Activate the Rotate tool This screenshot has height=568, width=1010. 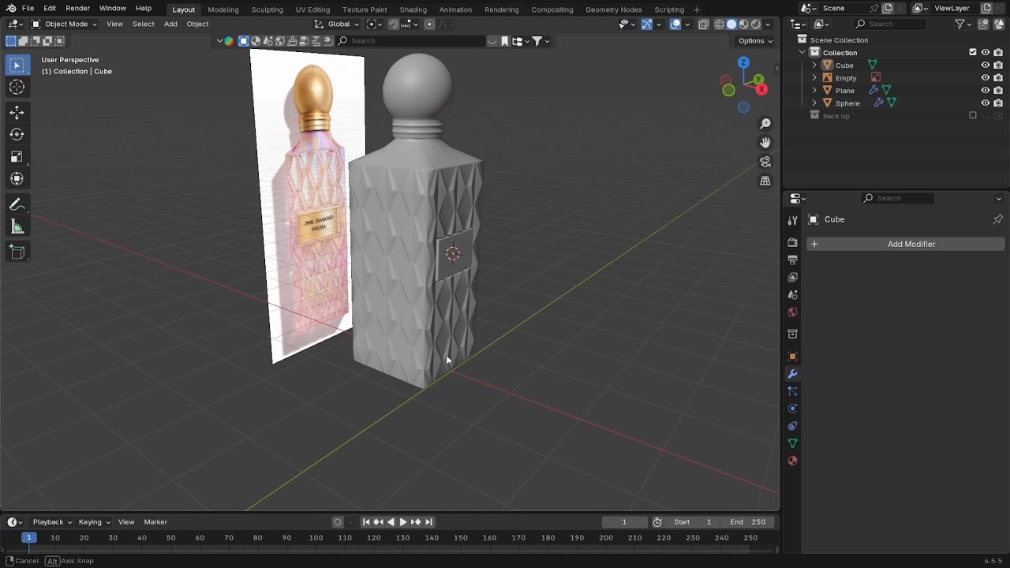pyautogui.click(x=17, y=135)
